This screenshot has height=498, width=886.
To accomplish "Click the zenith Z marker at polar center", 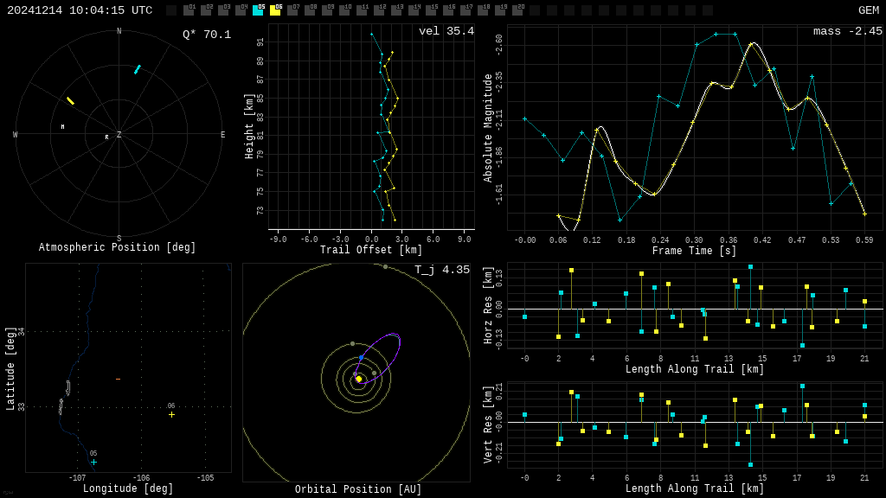I will [x=119, y=135].
